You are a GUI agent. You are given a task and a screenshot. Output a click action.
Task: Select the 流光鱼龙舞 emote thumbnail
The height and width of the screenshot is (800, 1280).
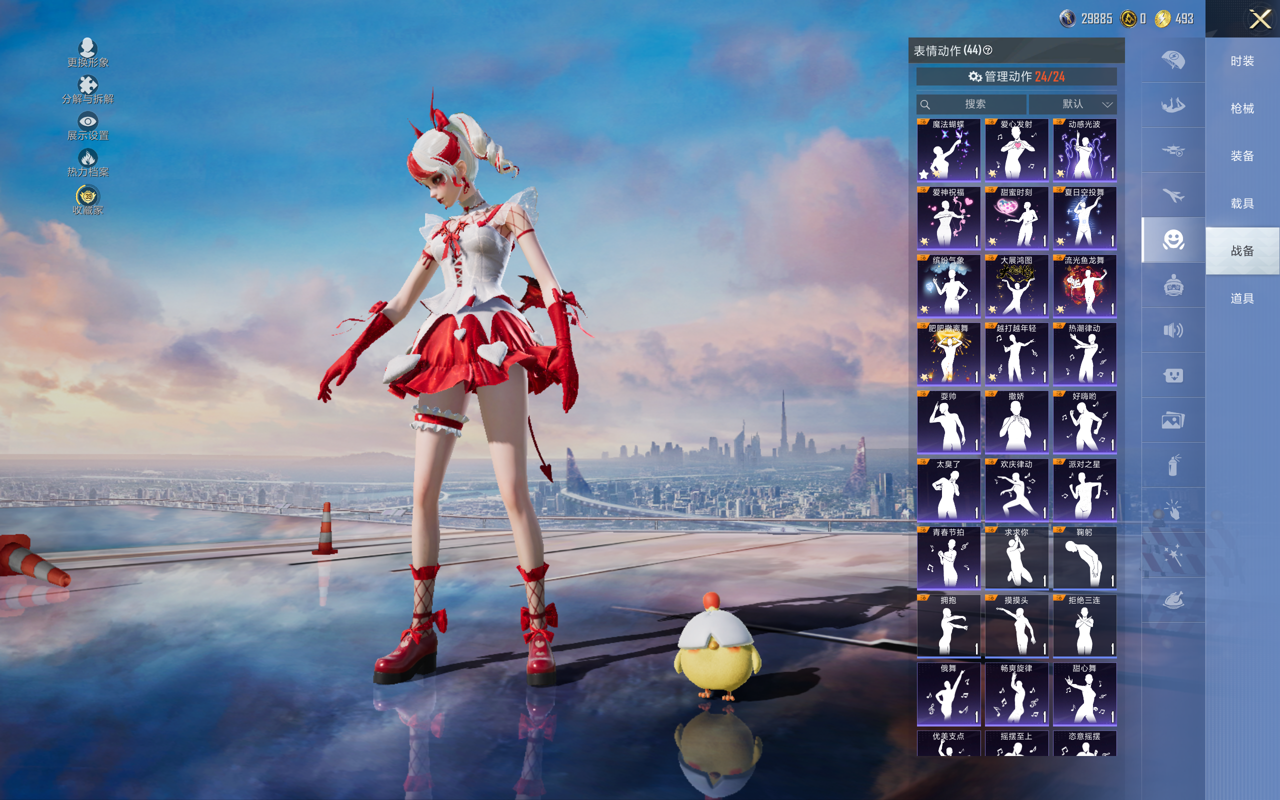click(1084, 285)
